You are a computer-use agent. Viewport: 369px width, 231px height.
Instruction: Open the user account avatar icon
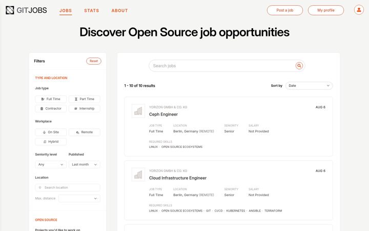(x=359, y=10)
